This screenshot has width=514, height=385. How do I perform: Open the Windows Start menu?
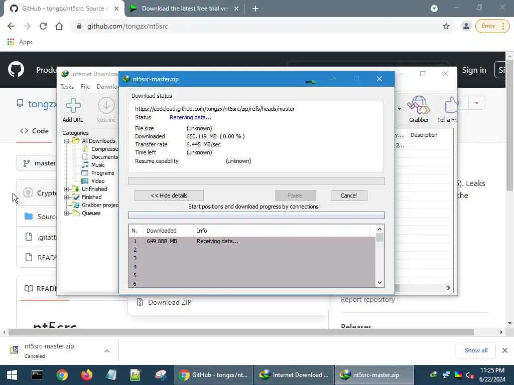[12, 375]
